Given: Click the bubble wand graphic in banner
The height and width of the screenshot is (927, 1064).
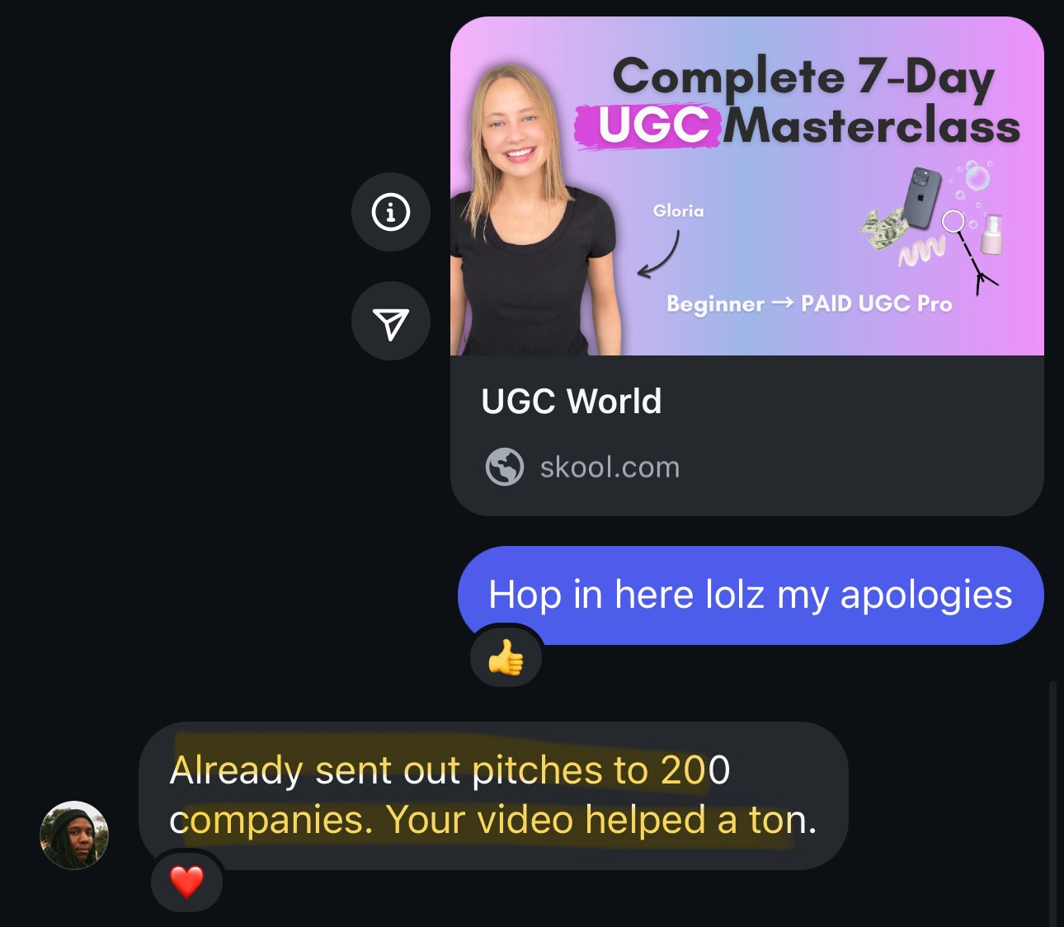Looking at the screenshot, I should (971, 252).
